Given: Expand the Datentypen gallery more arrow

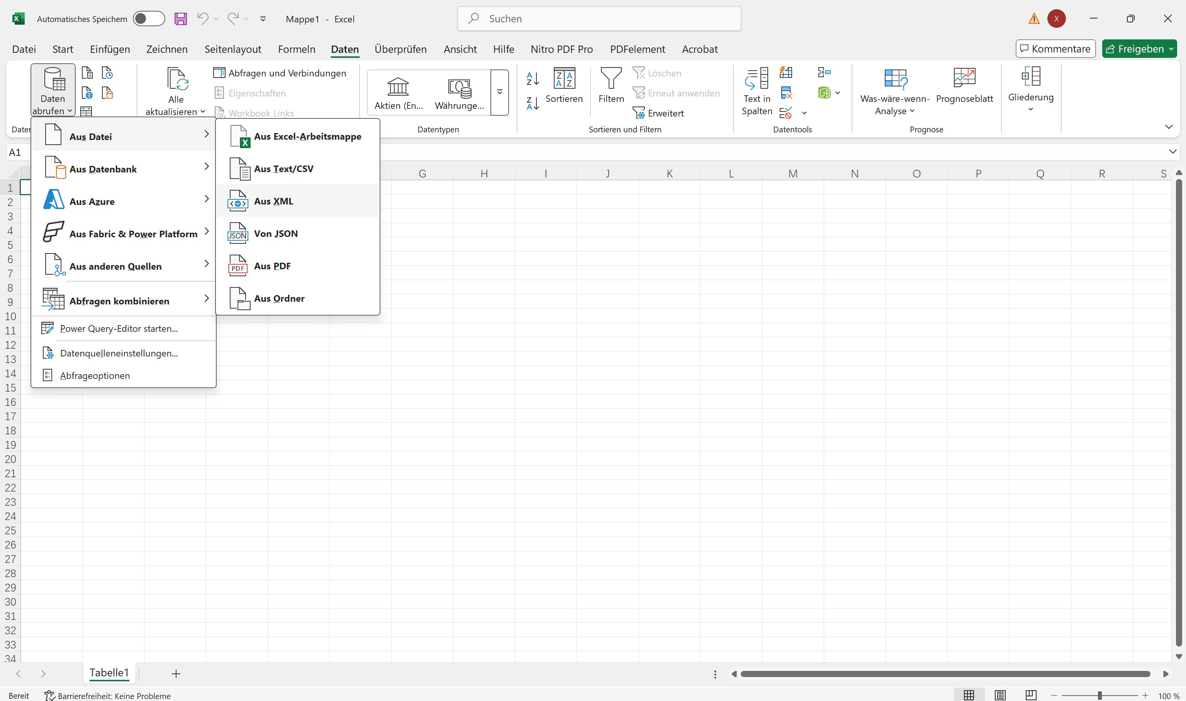Looking at the screenshot, I should 499,93.
